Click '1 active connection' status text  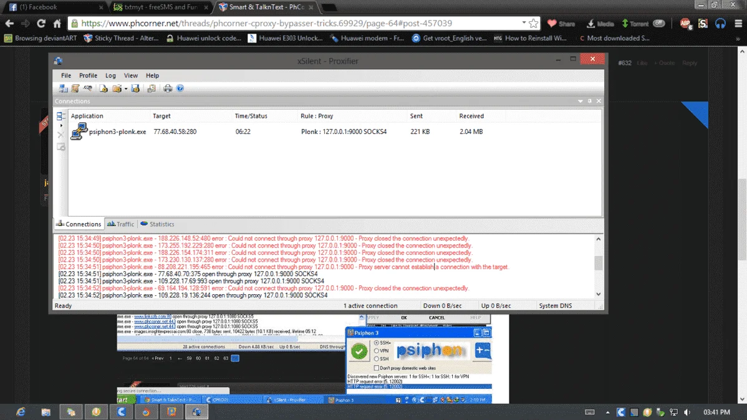(x=370, y=306)
